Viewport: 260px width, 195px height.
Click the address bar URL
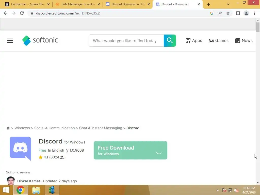click(68, 13)
